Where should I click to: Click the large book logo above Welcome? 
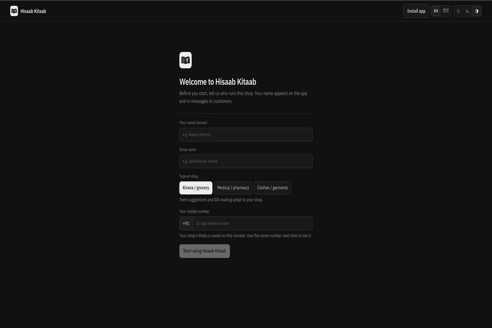tap(186, 60)
